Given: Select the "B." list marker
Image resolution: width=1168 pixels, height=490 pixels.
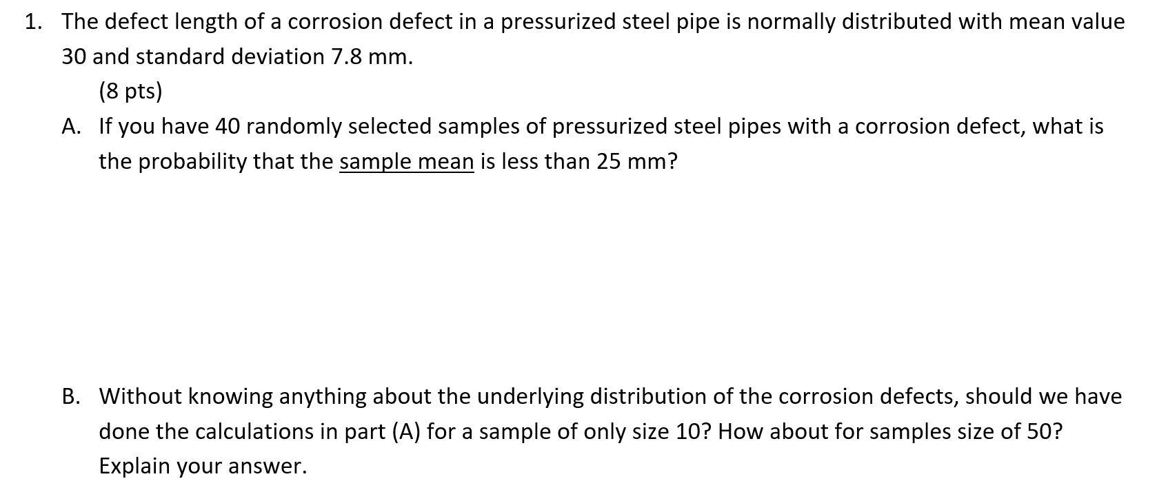Looking at the screenshot, I should (x=70, y=396).
